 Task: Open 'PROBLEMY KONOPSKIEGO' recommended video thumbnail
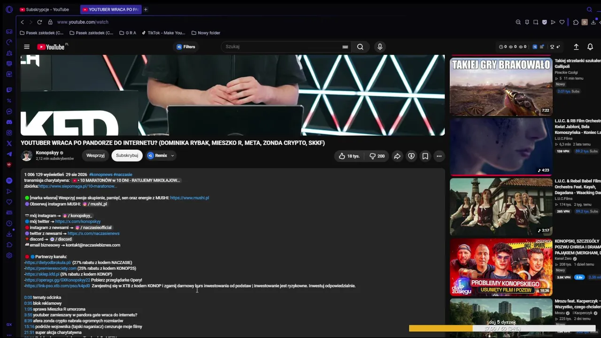pos(501,267)
